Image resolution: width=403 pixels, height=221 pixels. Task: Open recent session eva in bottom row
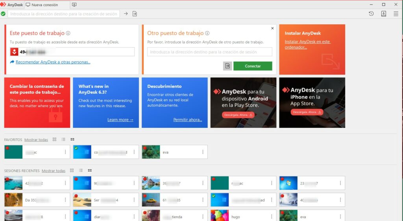(312, 216)
